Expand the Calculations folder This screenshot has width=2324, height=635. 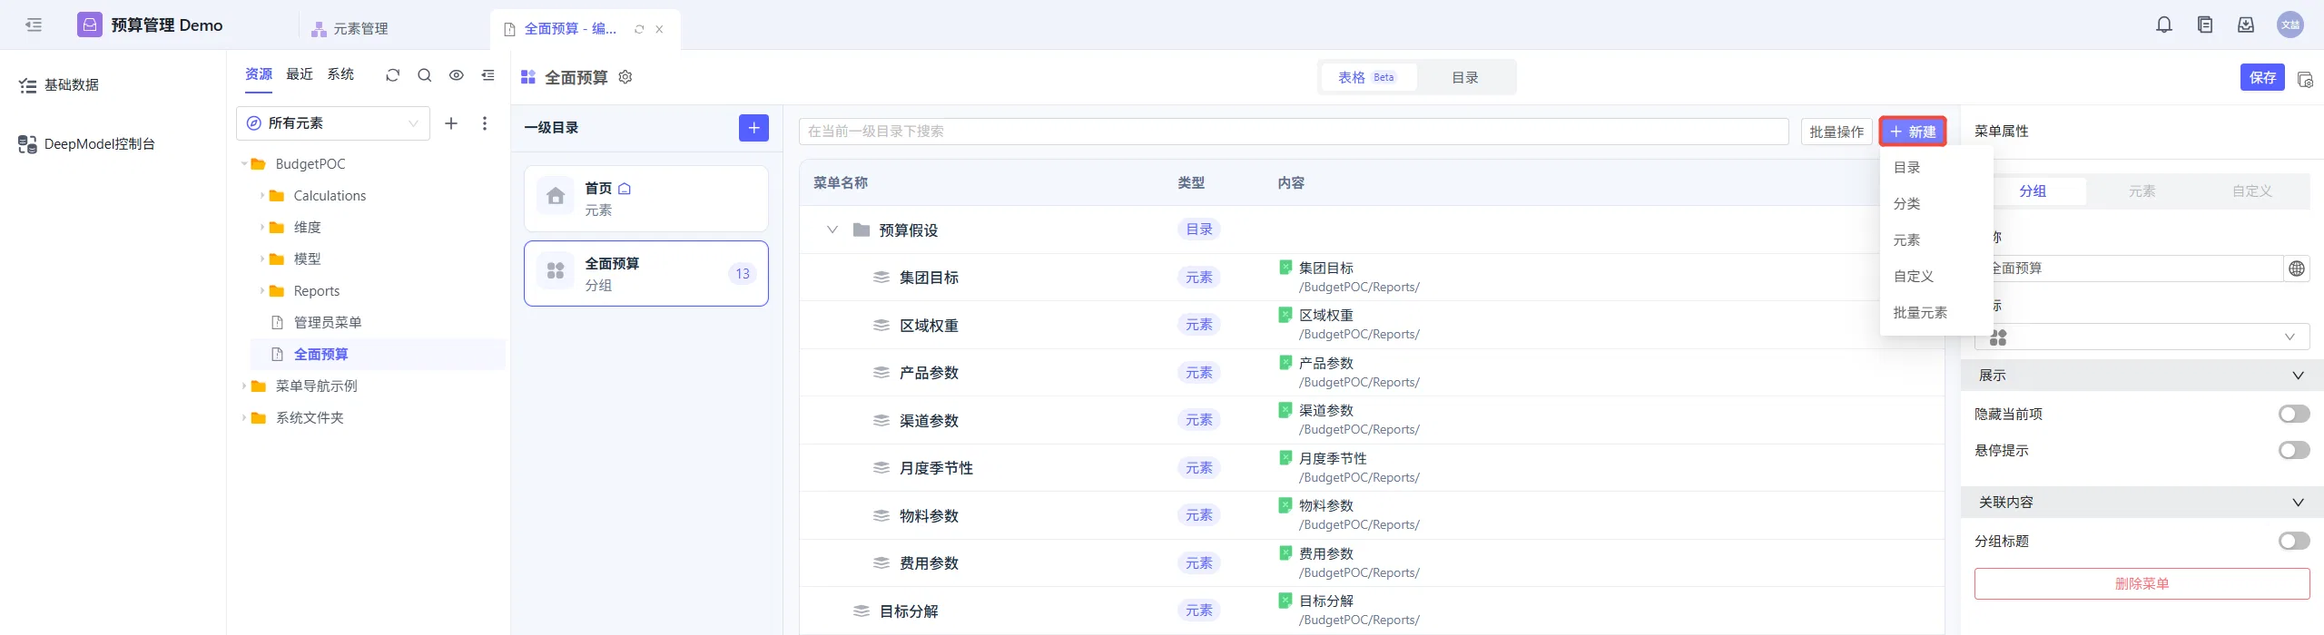pos(262,196)
